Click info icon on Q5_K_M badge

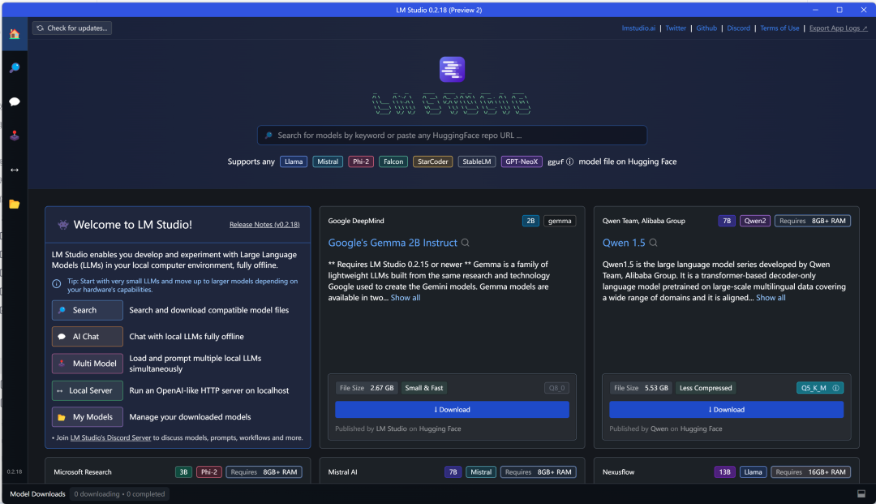pos(835,388)
